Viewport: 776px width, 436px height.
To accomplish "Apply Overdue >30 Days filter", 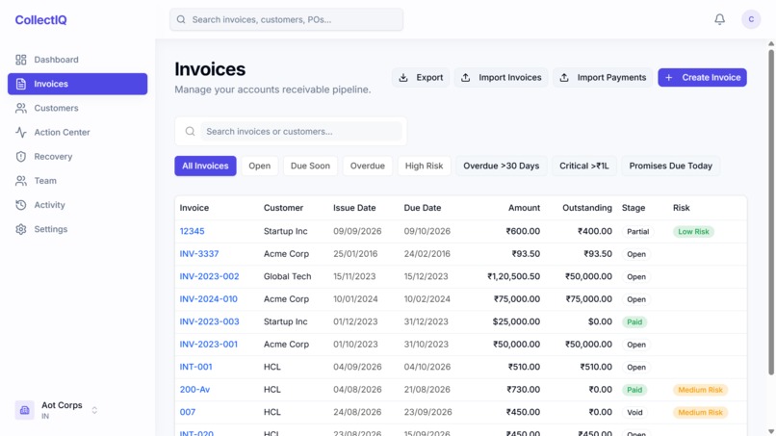I will tap(502, 167).
